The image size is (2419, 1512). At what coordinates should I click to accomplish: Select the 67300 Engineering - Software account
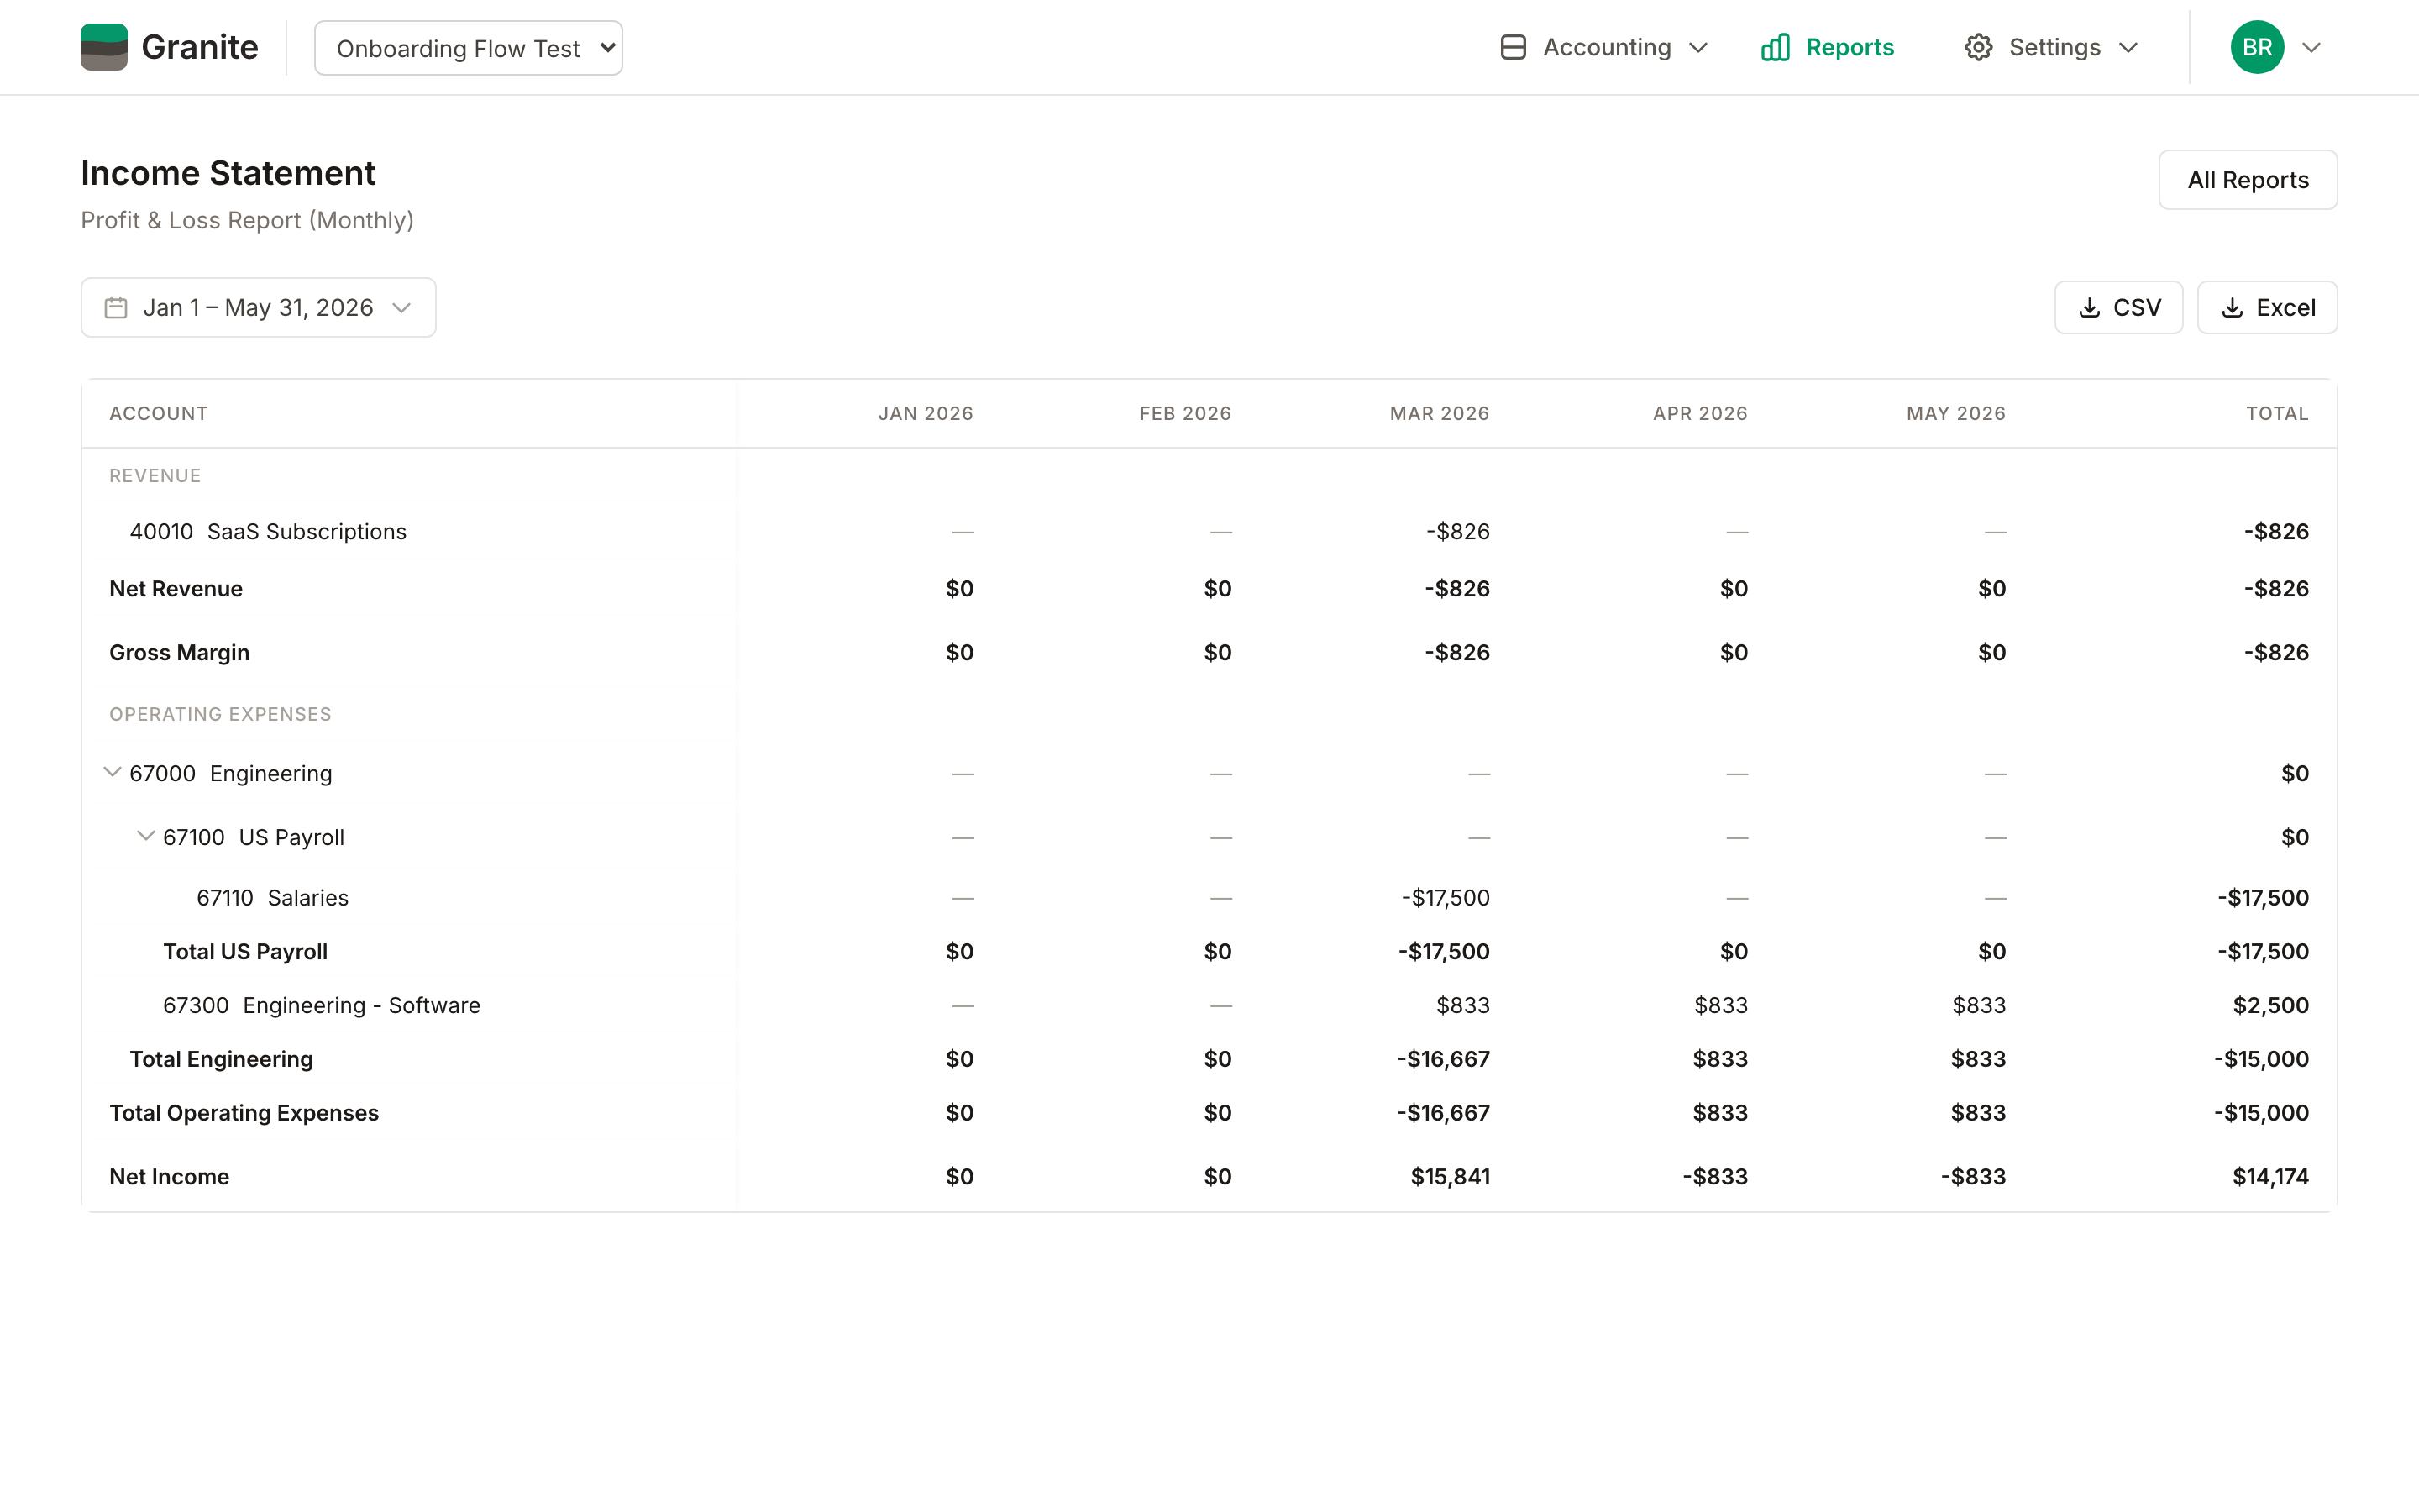tap(322, 1005)
